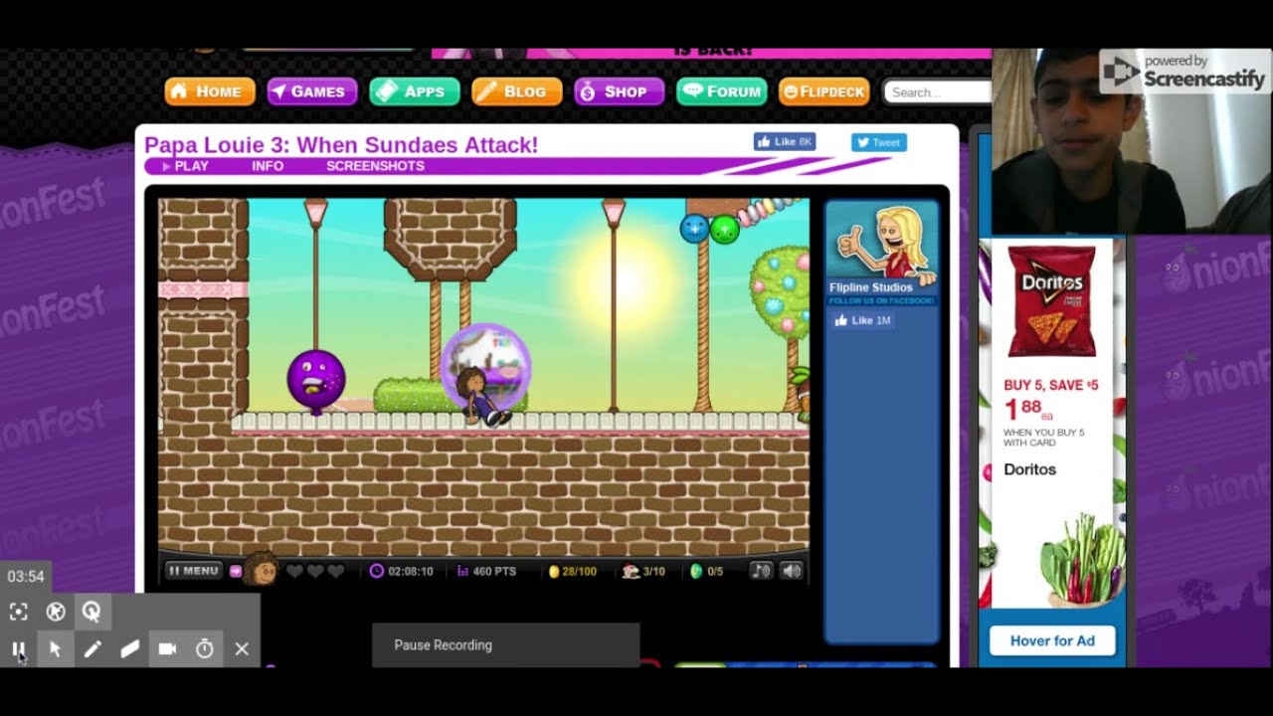Click the Twitter Tweet button
Image resolution: width=1273 pixels, height=716 pixels.
pos(878,142)
